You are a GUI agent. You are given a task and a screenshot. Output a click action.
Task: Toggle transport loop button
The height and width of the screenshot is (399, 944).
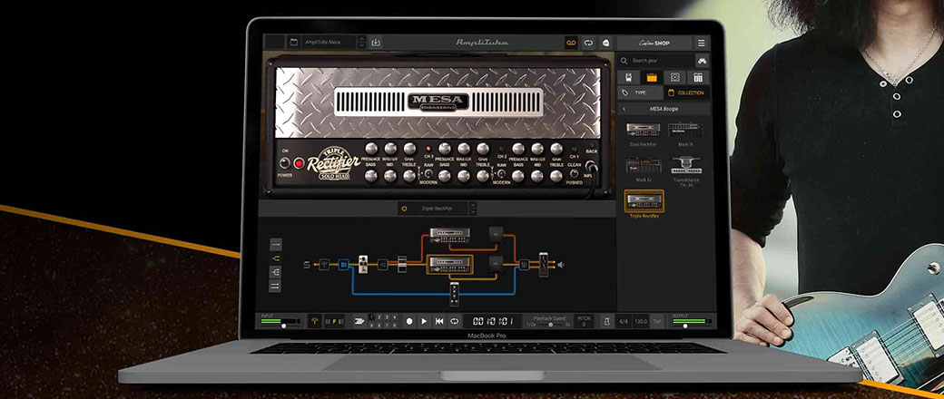455,321
